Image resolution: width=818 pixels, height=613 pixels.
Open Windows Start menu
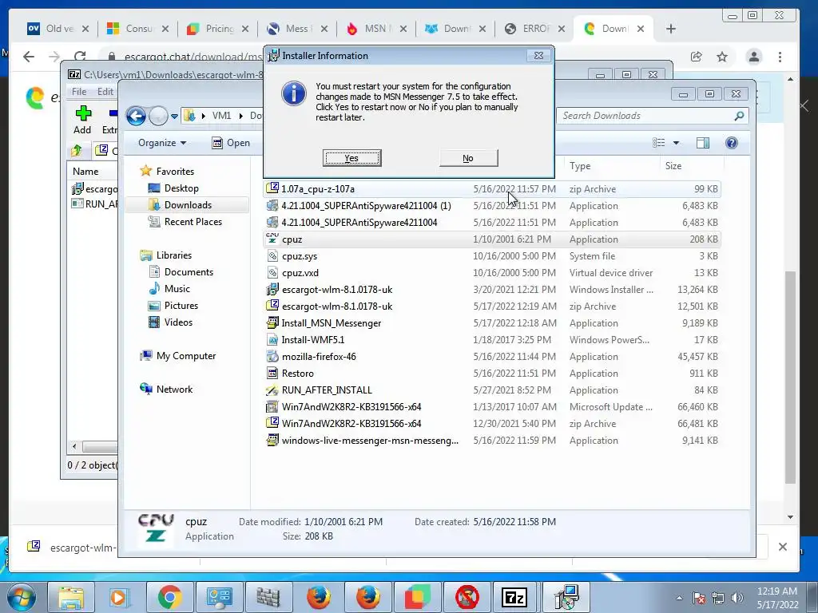pyautogui.click(x=22, y=597)
